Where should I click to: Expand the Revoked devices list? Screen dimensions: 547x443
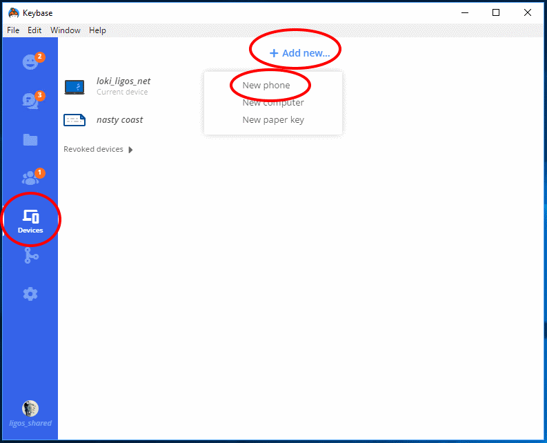[130, 150]
